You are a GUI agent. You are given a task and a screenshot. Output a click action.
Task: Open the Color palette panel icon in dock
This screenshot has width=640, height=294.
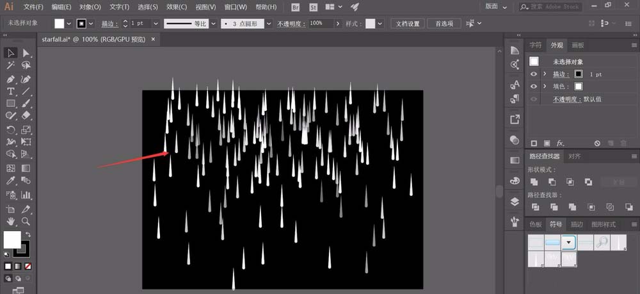(x=515, y=181)
